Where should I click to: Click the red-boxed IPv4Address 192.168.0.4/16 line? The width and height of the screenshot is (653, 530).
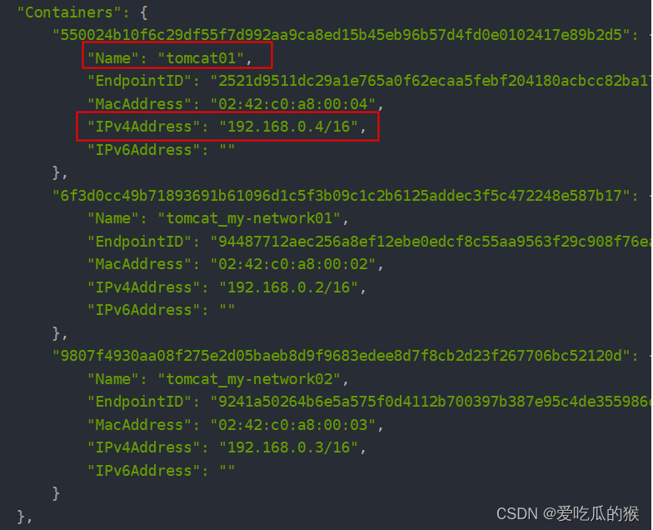coord(227,127)
